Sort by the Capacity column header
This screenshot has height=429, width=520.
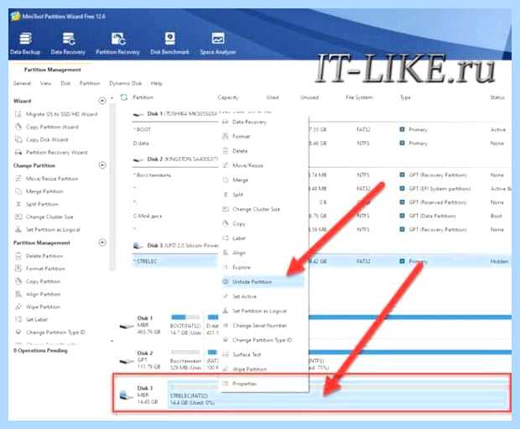pos(228,97)
